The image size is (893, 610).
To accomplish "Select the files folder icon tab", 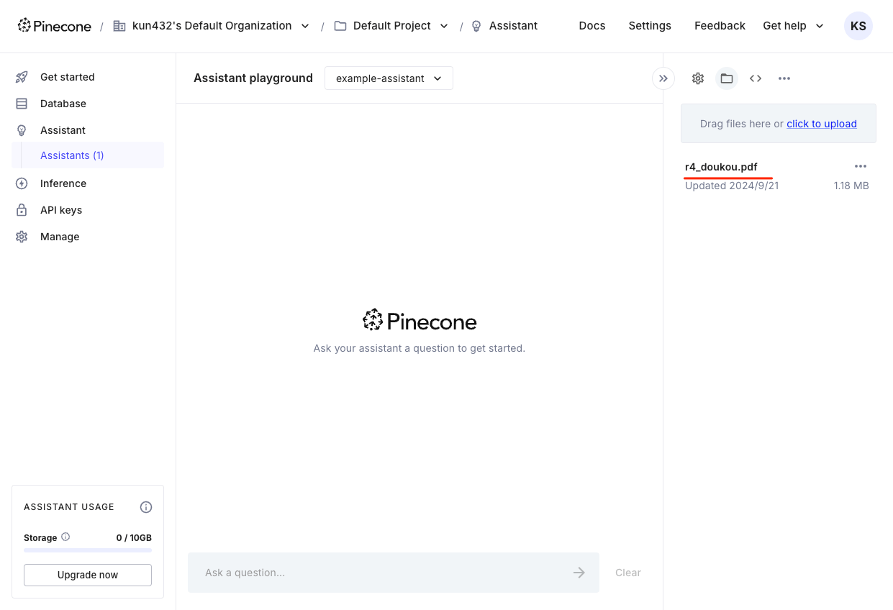I will point(727,78).
